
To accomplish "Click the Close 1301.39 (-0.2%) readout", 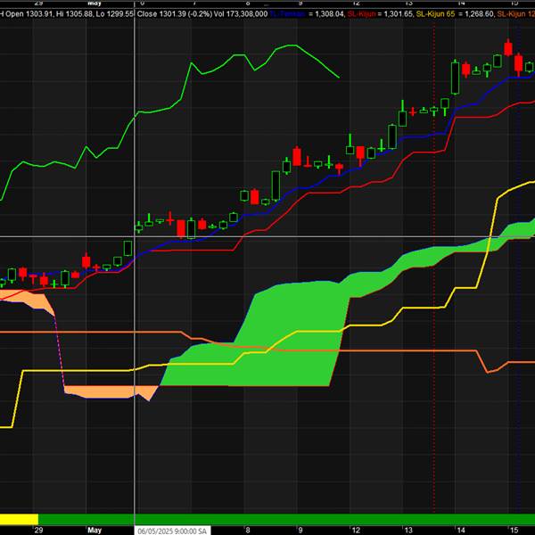I will point(175,14).
